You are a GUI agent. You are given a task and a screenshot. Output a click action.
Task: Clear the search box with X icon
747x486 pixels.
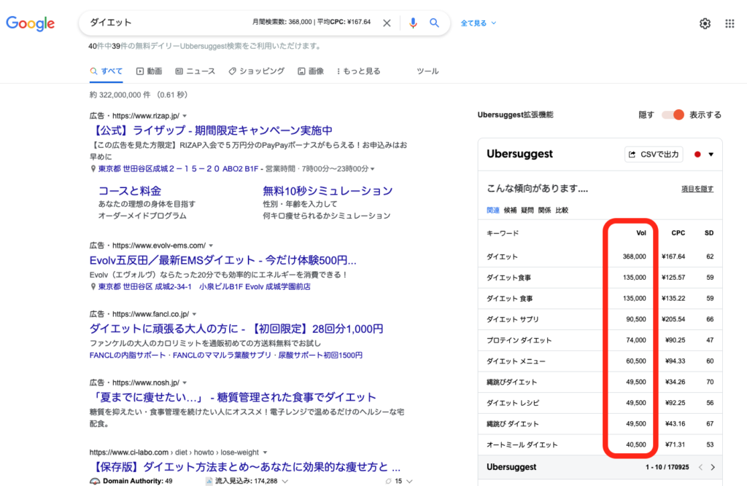point(387,23)
